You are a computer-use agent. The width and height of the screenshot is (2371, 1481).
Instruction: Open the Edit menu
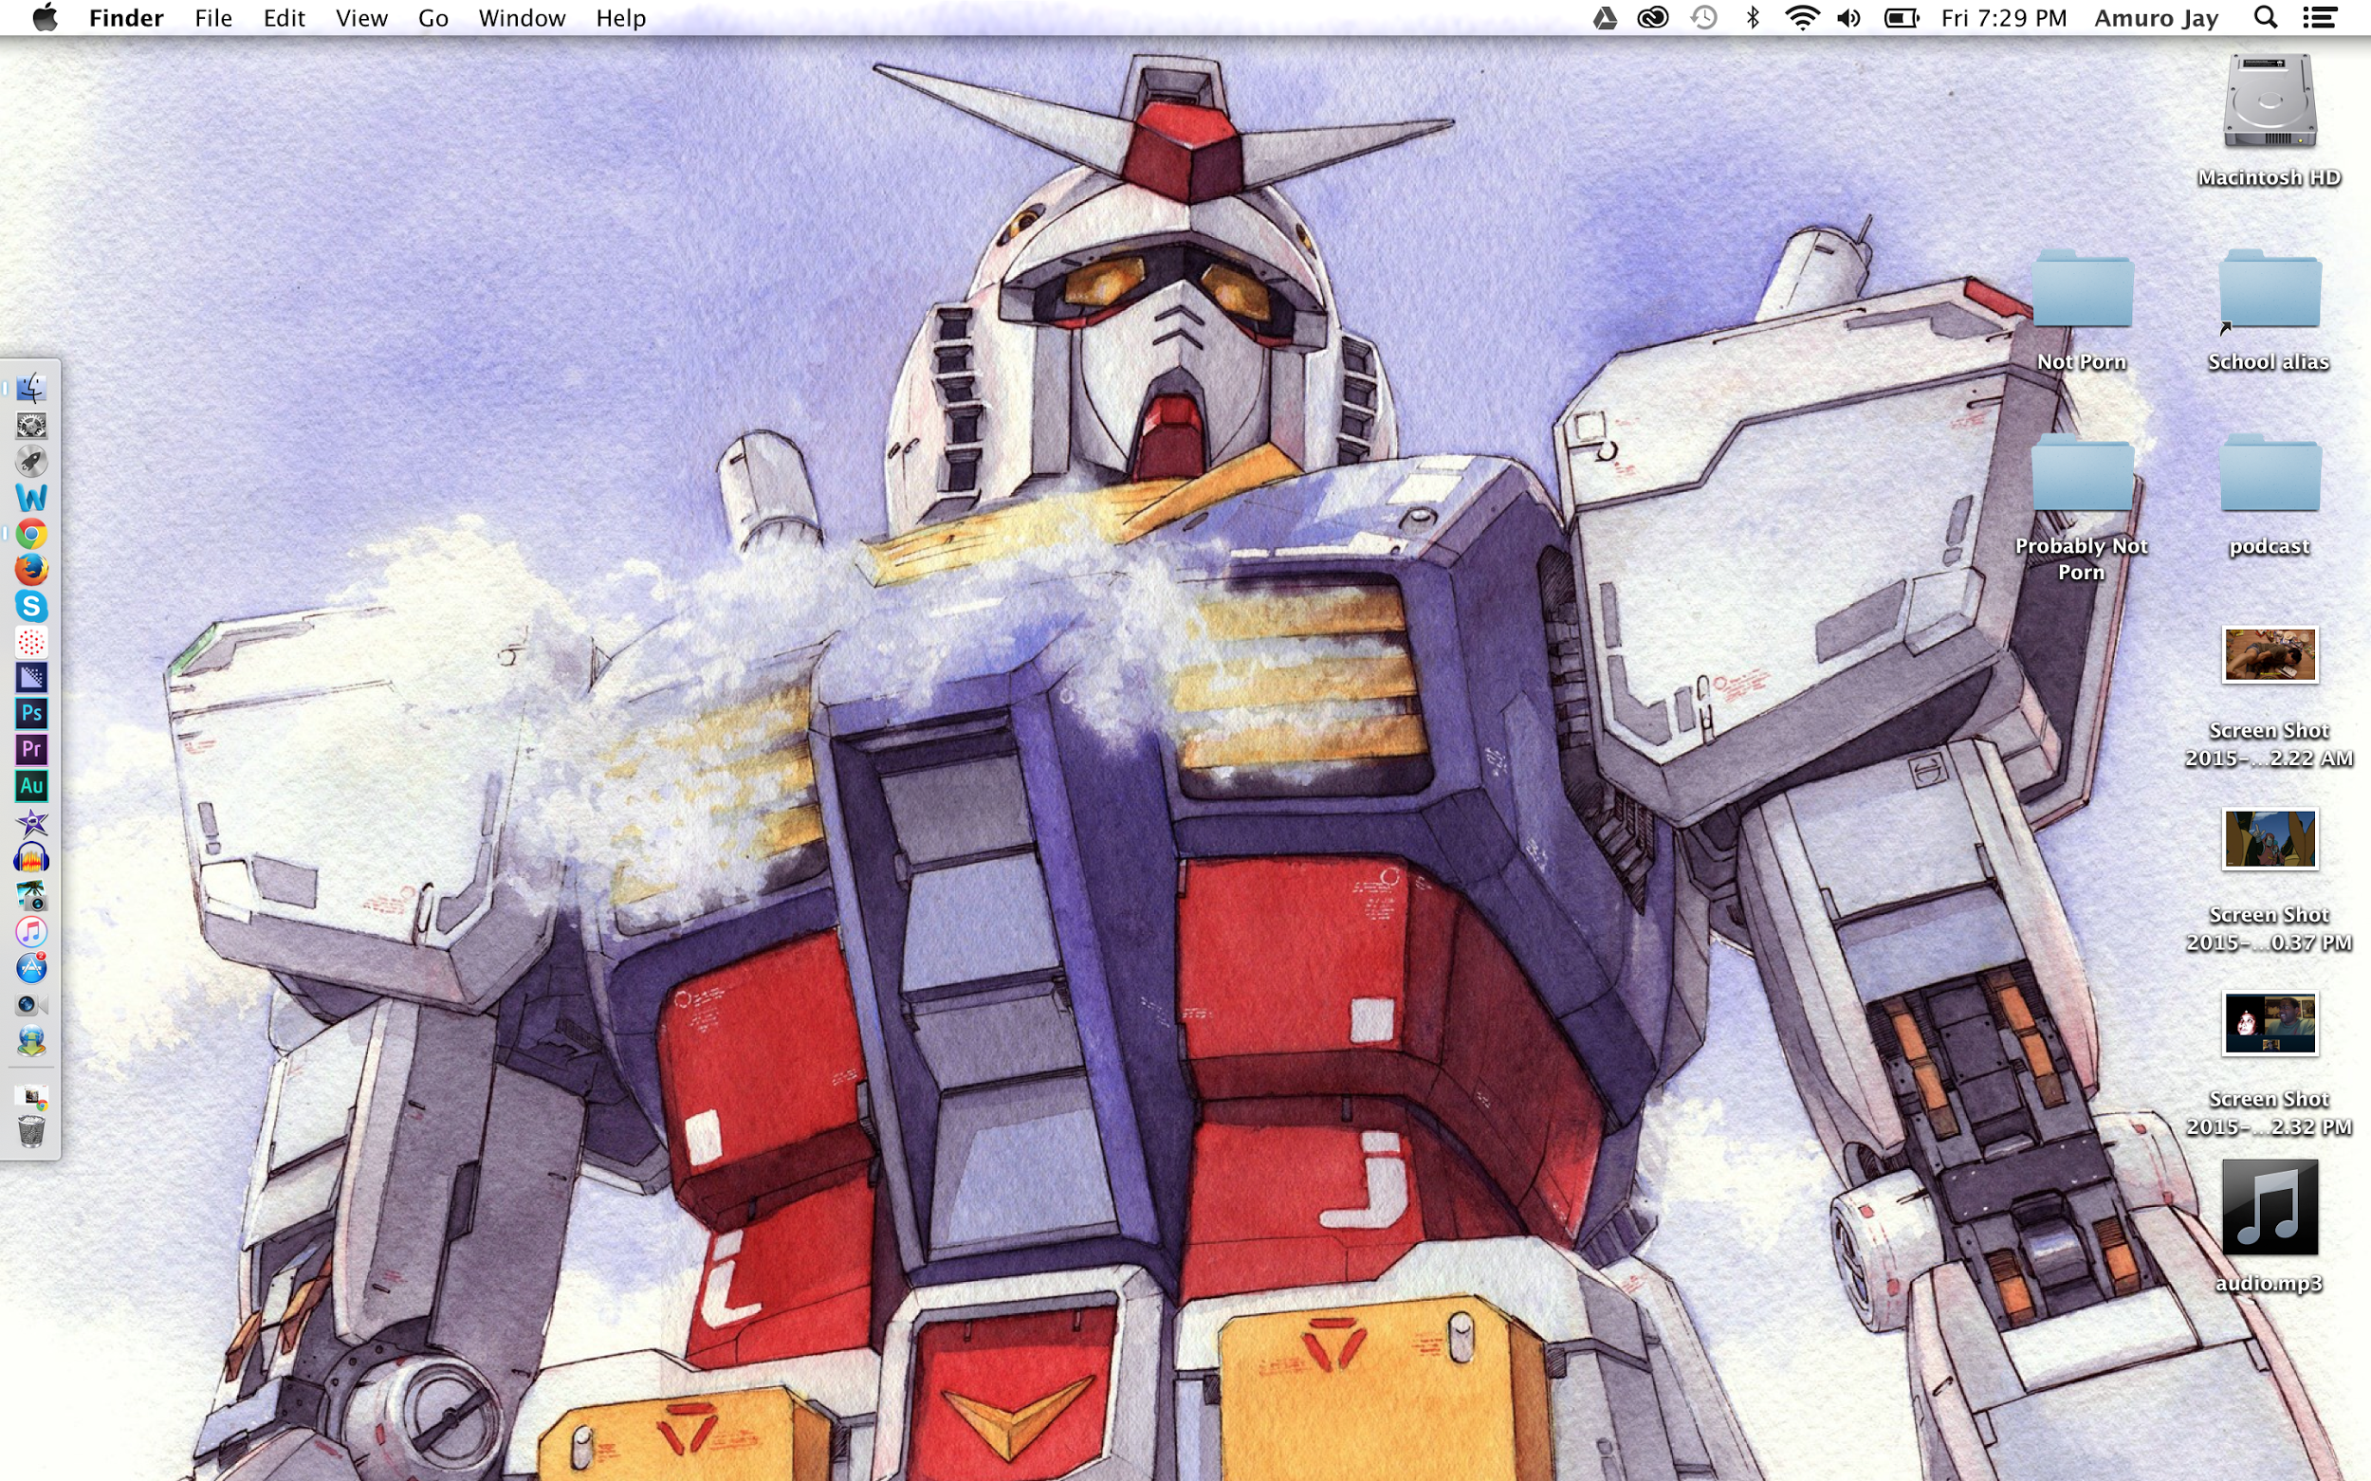pyautogui.click(x=285, y=18)
